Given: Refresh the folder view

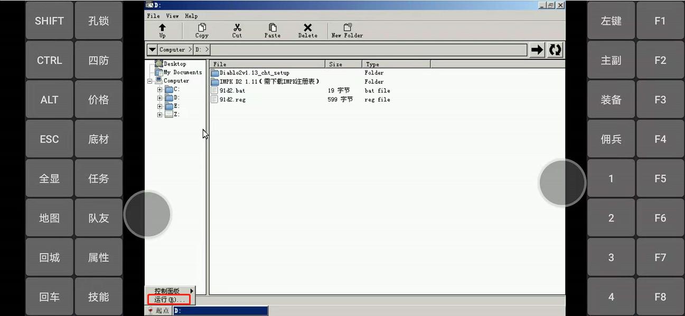Looking at the screenshot, I should 555,50.
